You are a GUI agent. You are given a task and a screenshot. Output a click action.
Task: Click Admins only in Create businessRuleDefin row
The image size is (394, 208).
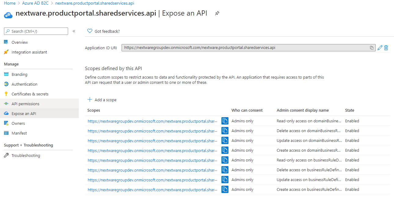point(243,189)
